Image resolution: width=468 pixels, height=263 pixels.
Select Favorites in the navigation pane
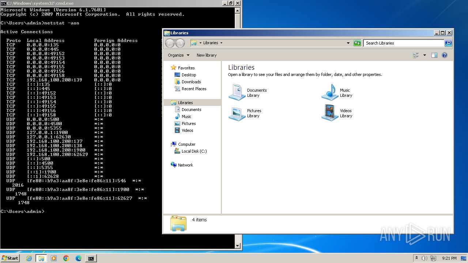click(186, 68)
